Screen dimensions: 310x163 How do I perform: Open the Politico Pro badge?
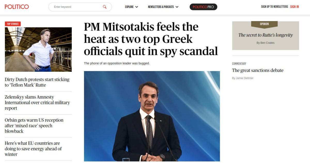coord(203,7)
